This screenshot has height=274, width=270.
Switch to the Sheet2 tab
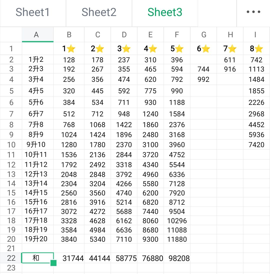99,12
